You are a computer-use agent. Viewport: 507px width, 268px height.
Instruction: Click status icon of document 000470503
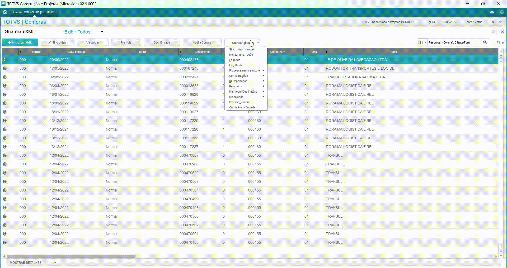point(4,181)
